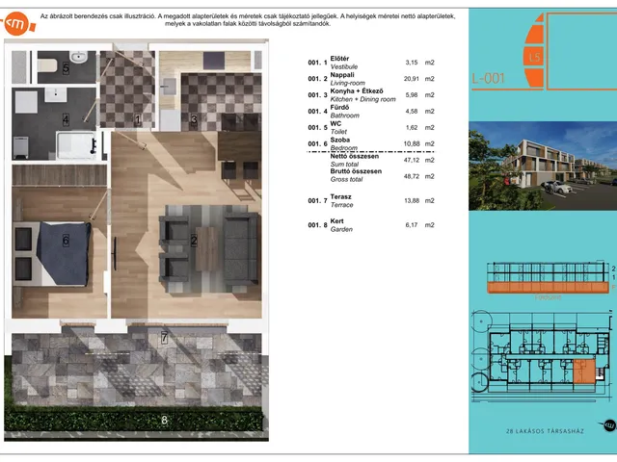Click the orange company logo at top left

(x=17, y=23)
